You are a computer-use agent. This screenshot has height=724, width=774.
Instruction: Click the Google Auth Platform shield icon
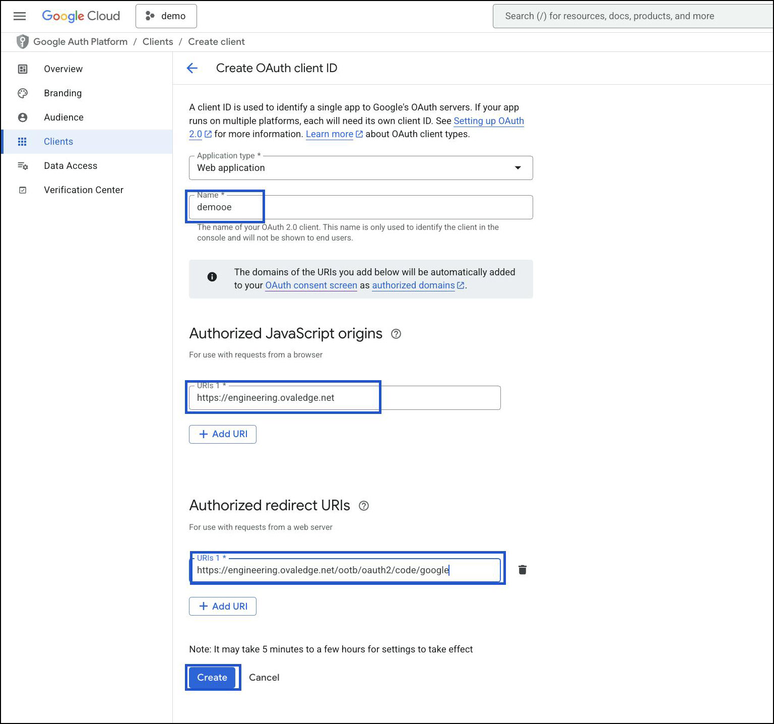pos(22,42)
